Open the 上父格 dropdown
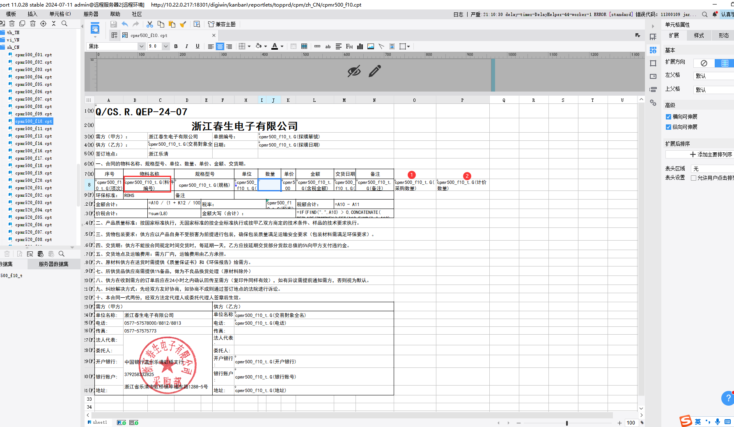Image resolution: width=734 pixels, height=427 pixels. [713, 90]
